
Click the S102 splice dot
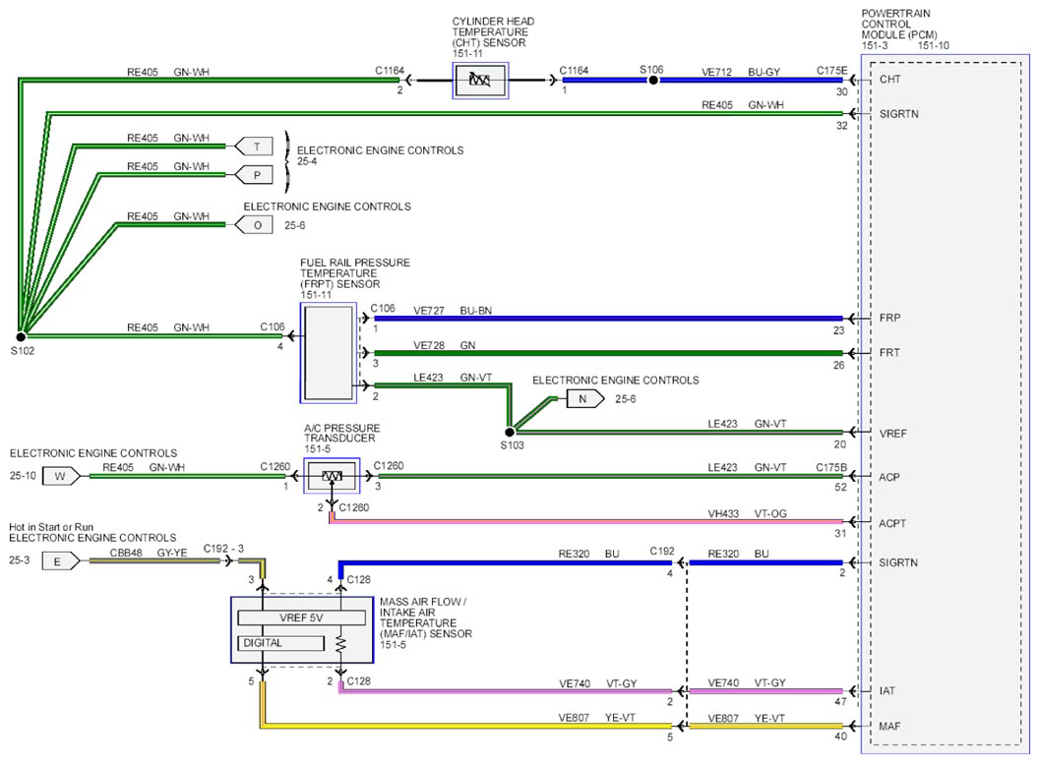[21, 336]
